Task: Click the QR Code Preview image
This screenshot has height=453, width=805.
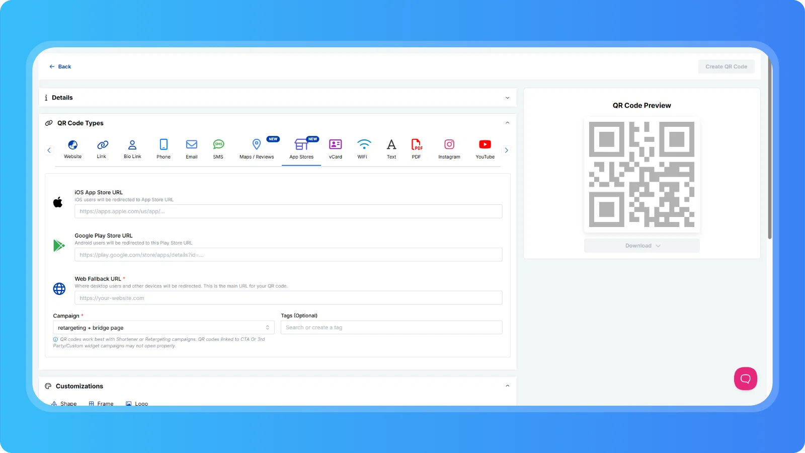Action: click(x=642, y=175)
